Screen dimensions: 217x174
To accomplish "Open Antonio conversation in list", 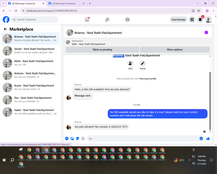I will pyautogui.click(x=30, y=75).
